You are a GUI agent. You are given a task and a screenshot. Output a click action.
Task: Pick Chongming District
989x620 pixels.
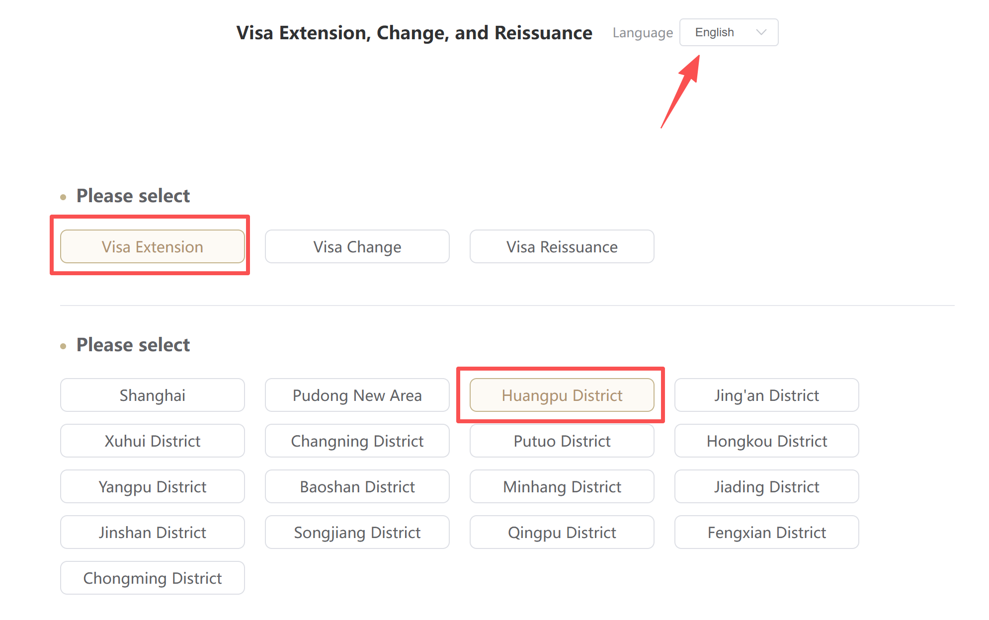coord(153,578)
